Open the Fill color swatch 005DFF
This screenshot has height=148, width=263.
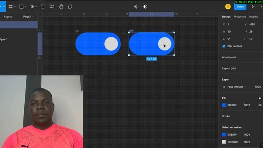(x=224, y=105)
